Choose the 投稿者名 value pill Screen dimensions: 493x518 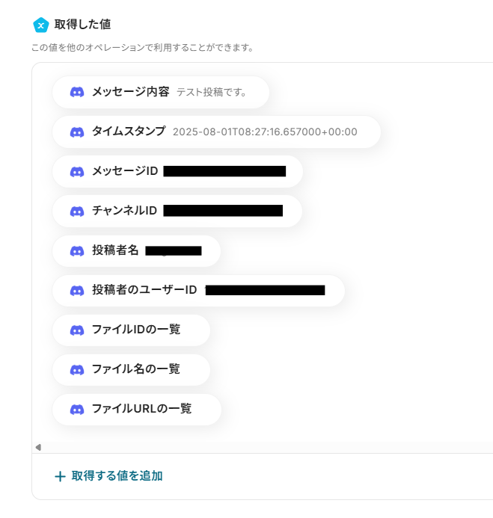coord(136,250)
